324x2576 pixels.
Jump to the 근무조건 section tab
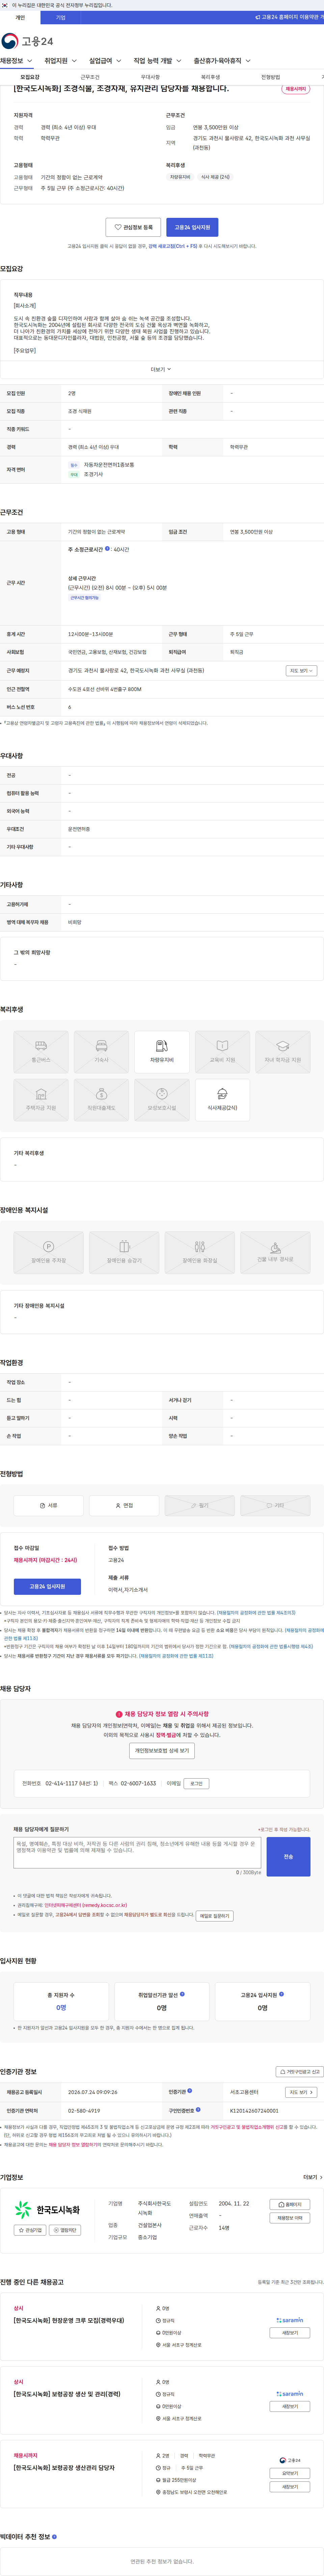[90, 77]
